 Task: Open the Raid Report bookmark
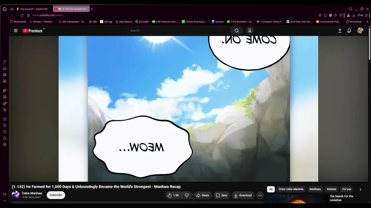(x=124, y=22)
